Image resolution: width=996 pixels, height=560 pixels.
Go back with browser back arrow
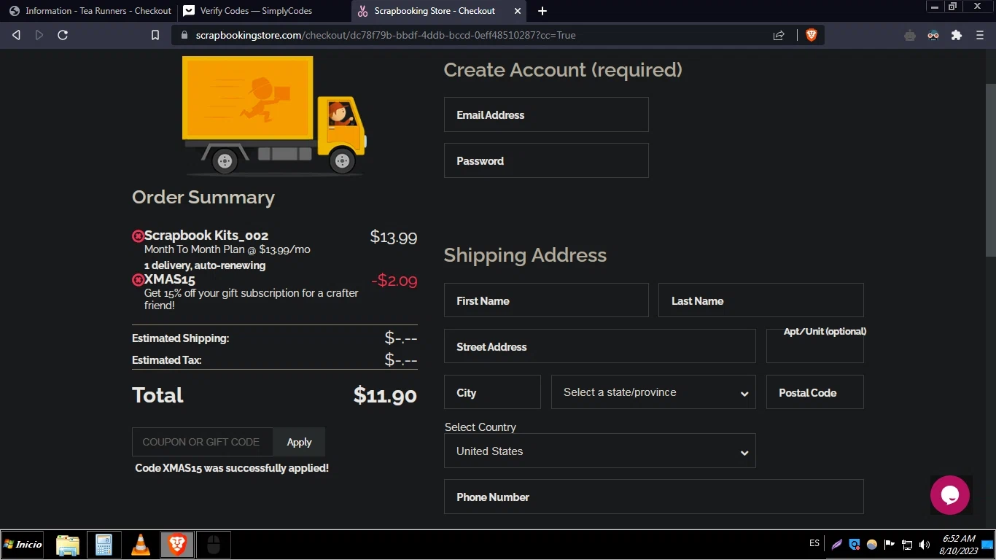tap(16, 35)
